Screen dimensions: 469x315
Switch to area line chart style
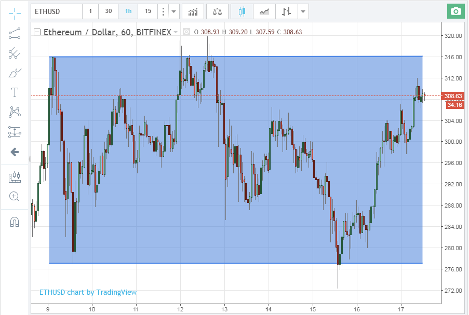pyautogui.click(x=264, y=11)
